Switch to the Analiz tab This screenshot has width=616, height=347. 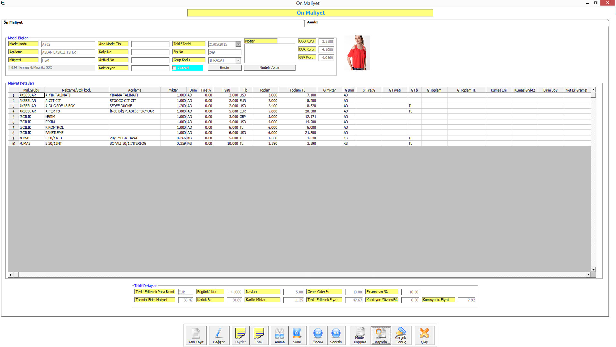click(x=312, y=22)
